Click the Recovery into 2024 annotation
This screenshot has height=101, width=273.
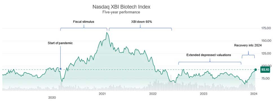pyautogui.click(x=248, y=45)
